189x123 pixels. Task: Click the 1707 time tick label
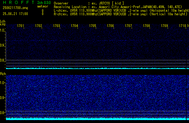pos(128,26)
